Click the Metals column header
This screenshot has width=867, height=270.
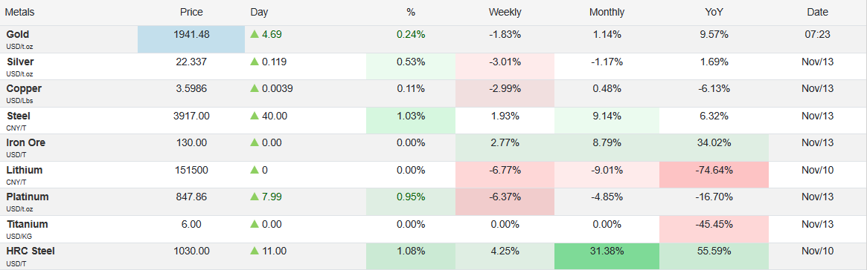click(x=20, y=12)
